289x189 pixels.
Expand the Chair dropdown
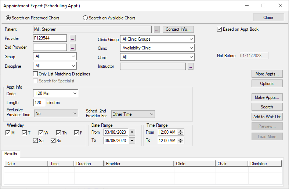[x=157, y=57]
